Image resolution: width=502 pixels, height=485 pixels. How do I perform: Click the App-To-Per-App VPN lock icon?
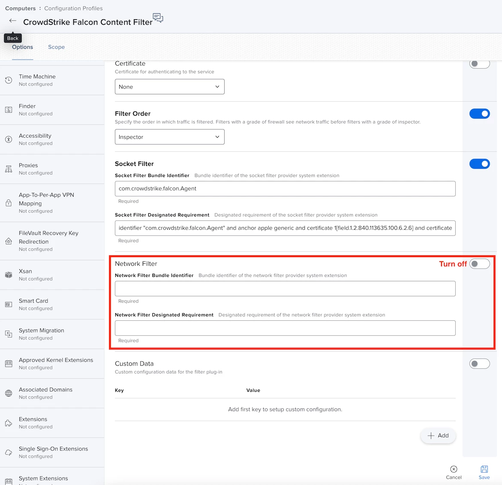[x=9, y=203]
